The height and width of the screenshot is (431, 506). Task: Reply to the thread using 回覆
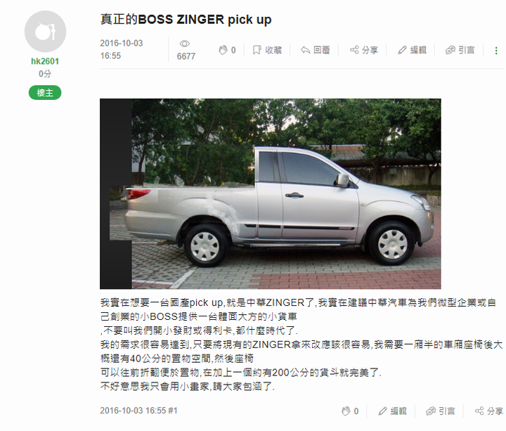tap(315, 50)
